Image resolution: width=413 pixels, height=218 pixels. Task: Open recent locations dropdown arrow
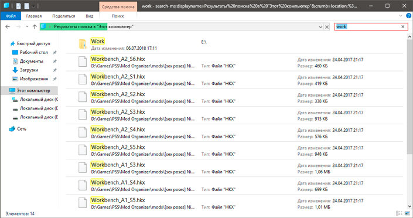tap(27, 26)
